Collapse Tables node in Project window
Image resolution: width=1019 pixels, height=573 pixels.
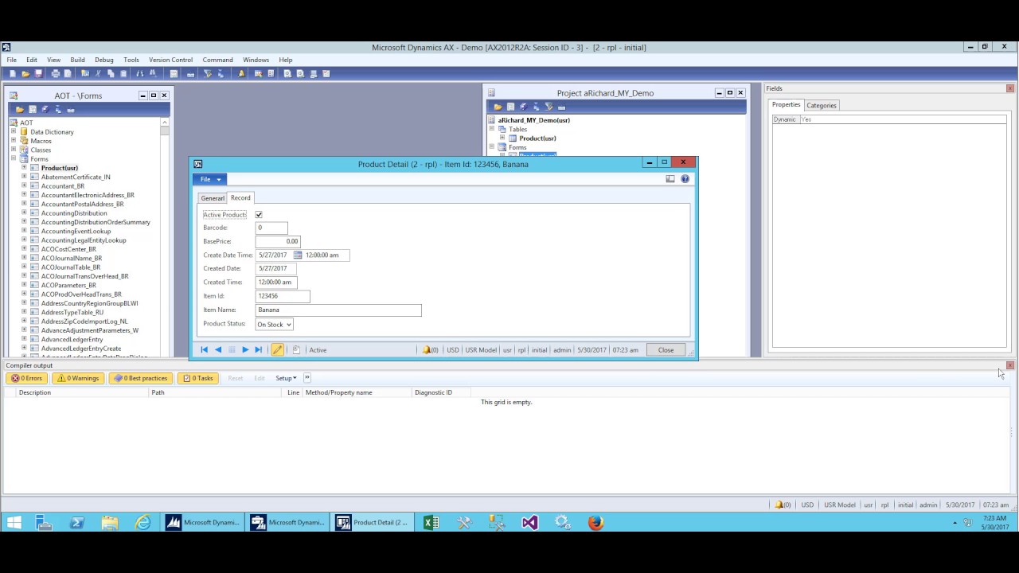[491, 129]
